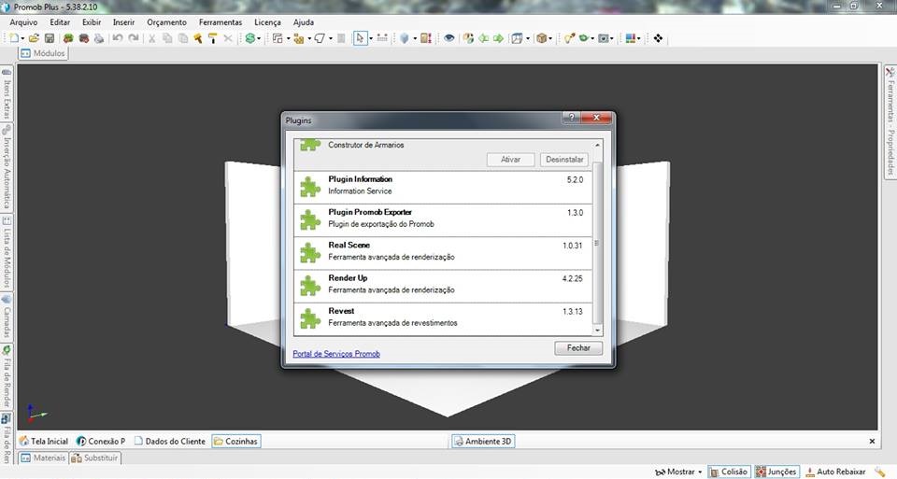
Task: Open the Materiais panel tab
Action: (x=44, y=458)
